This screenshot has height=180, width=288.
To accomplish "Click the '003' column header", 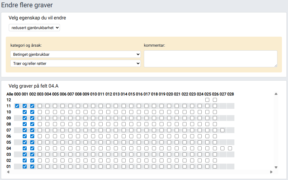I will click(40, 94).
